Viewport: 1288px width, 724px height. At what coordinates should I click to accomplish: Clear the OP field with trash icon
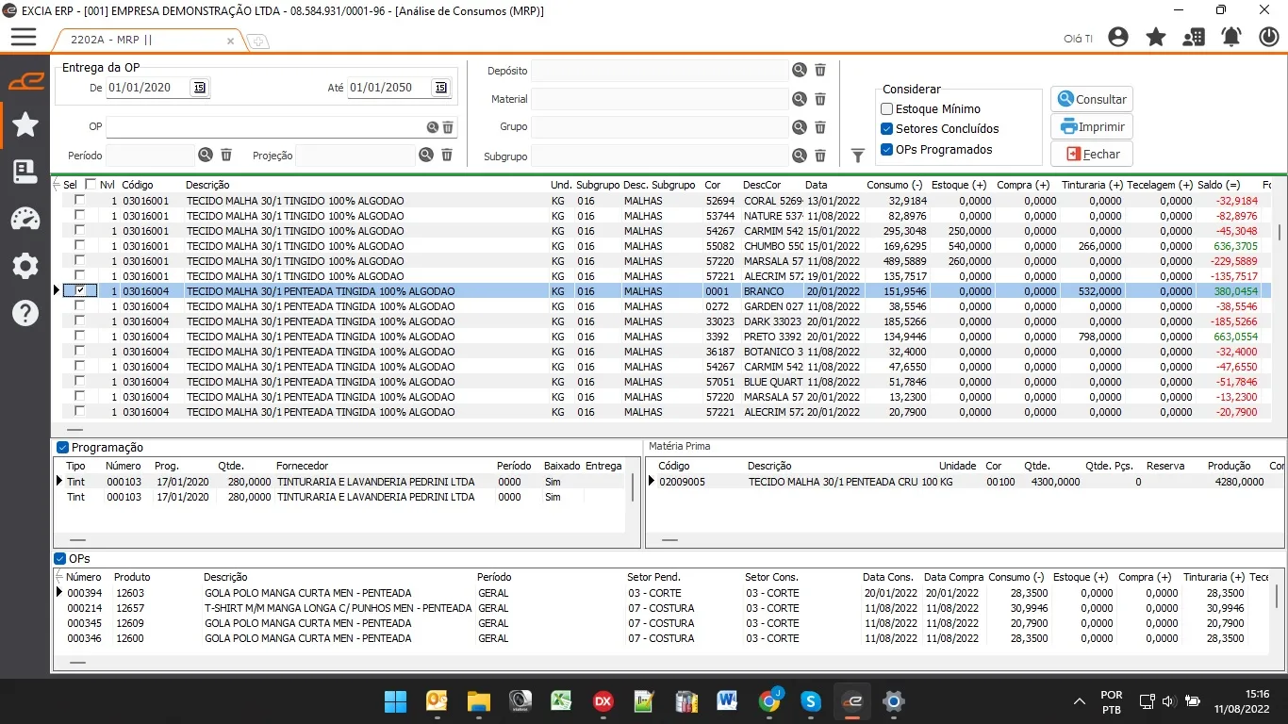448,127
